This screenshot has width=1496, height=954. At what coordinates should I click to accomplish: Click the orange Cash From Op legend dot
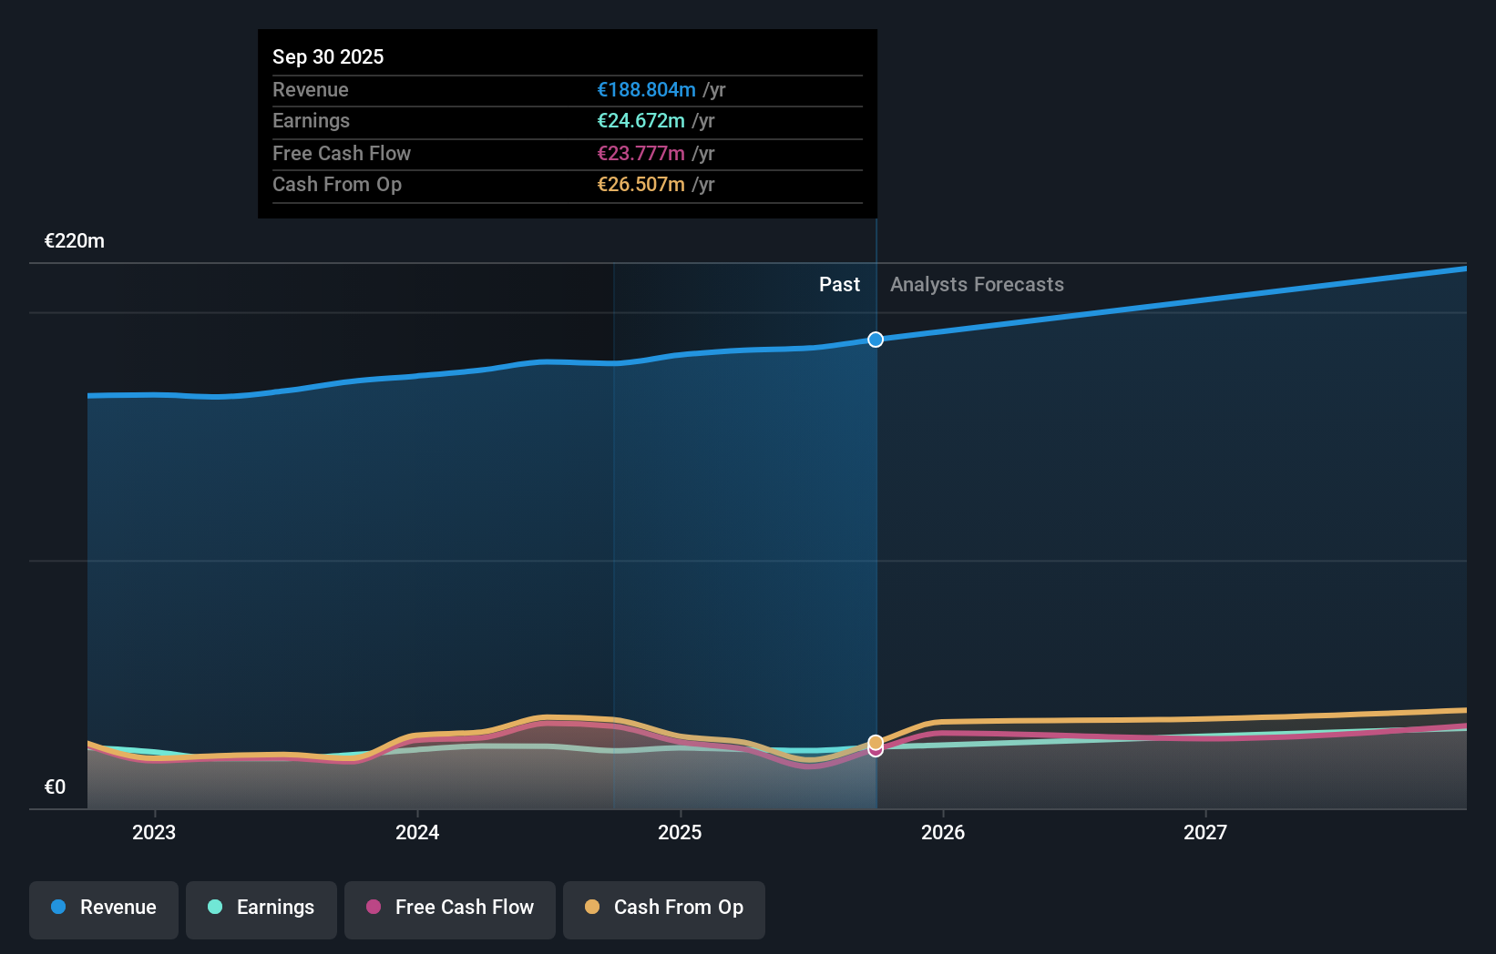tap(591, 908)
